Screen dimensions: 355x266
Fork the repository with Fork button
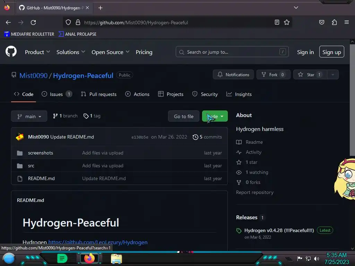tap(273, 74)
